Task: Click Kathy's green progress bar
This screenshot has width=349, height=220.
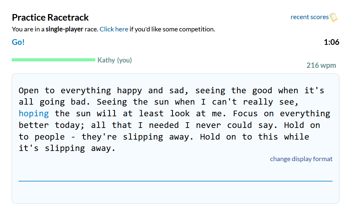Action: pyautogui.click(x=53, y=60)
